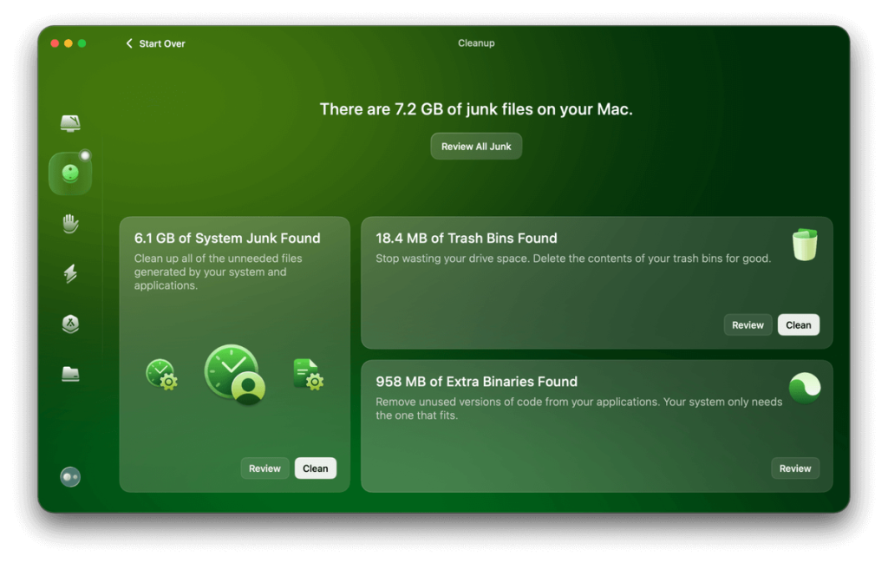Click the trash bin icon

(805, 244)
